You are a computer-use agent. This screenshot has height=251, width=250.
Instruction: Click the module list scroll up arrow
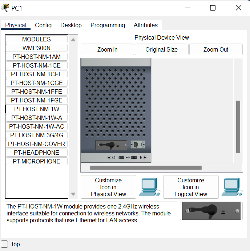[73, 40]
